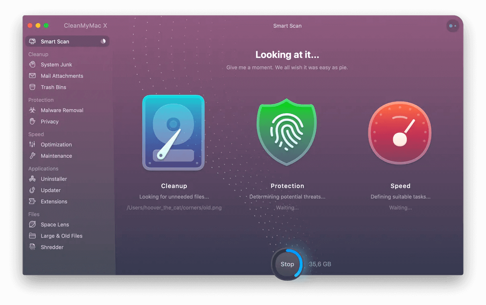
Task: Open the Privacy module
Action: (x=50, y=121)
